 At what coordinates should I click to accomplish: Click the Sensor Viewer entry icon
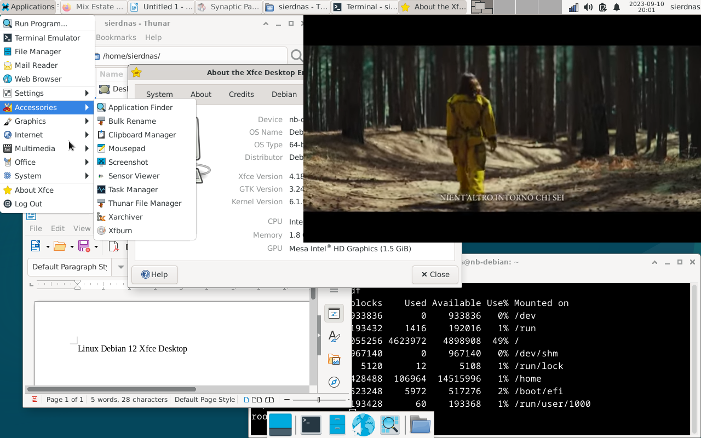101,176
